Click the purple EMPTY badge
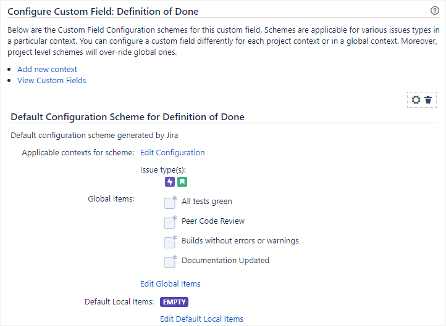Screen dimensions: 446x326 point(174,302)
